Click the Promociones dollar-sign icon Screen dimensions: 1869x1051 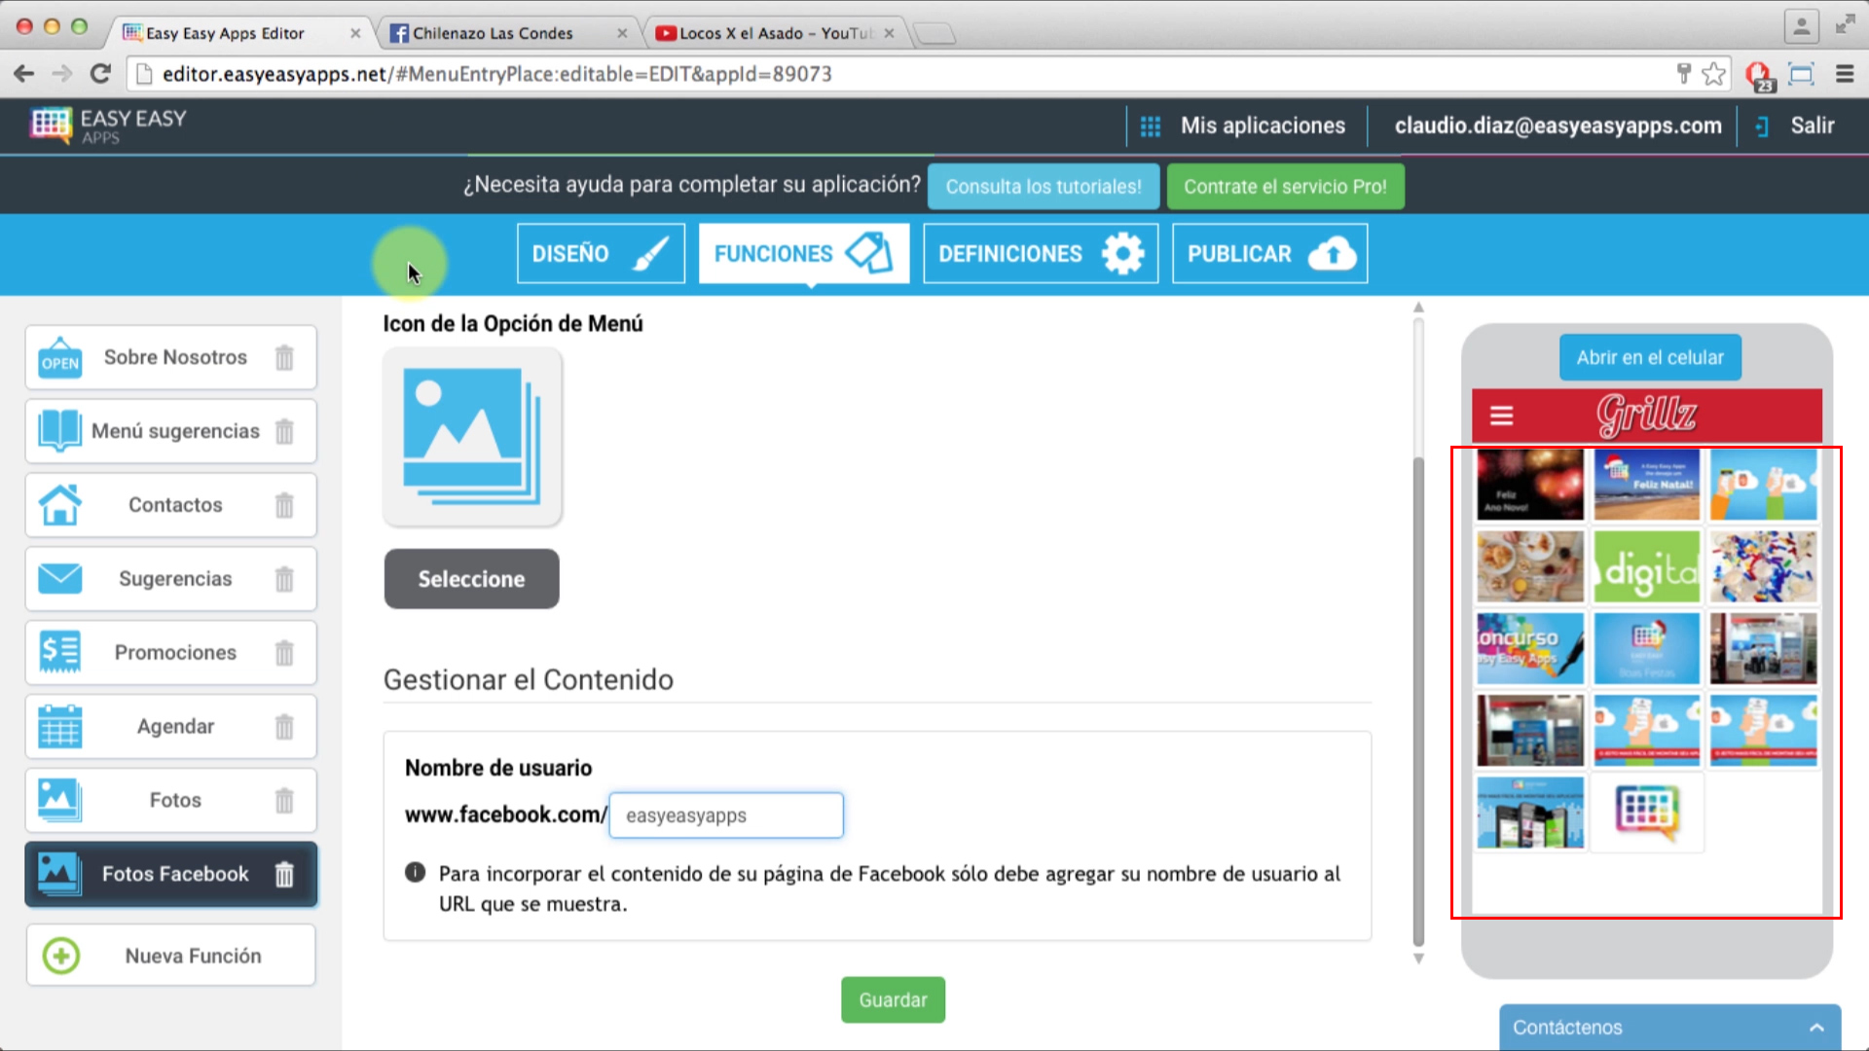pos(59,652)
